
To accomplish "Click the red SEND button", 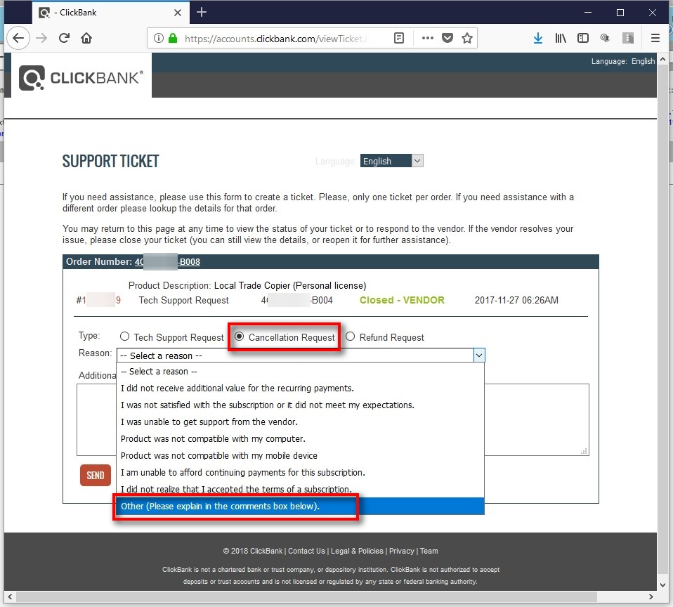I will pyautogui.click(x=96, y=475).
